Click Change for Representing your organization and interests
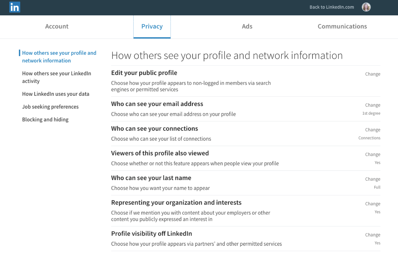This screenshot has width=398, height=254. (373, 204)
